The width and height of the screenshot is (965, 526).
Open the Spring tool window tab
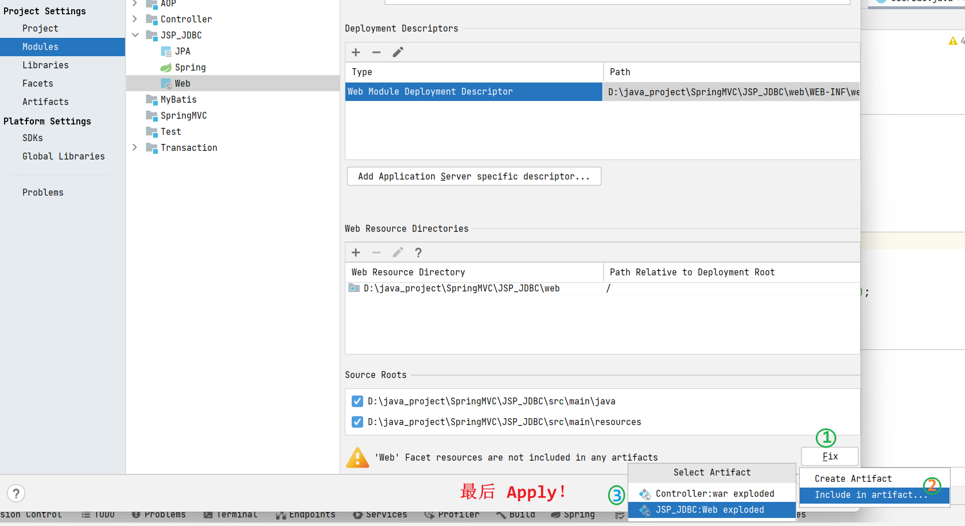click(x=573, y=515)
